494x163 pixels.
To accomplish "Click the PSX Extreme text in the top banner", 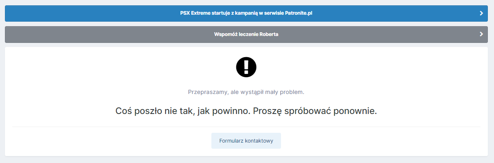I will coord(195,13).
